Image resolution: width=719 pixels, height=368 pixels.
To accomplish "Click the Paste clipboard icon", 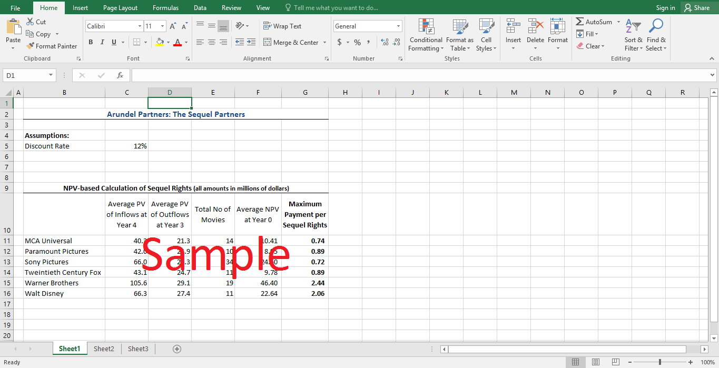I will (13, 26).
